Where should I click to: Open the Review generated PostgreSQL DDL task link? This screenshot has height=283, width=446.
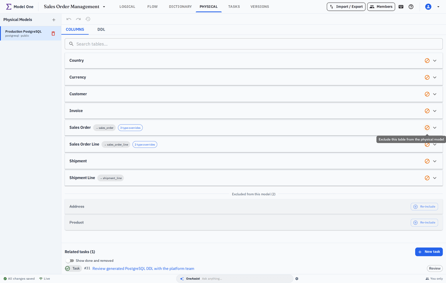tap(143, 268)
